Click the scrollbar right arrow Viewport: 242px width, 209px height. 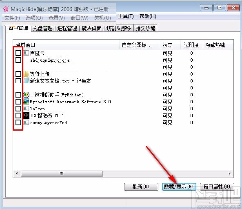click(229, 173)
